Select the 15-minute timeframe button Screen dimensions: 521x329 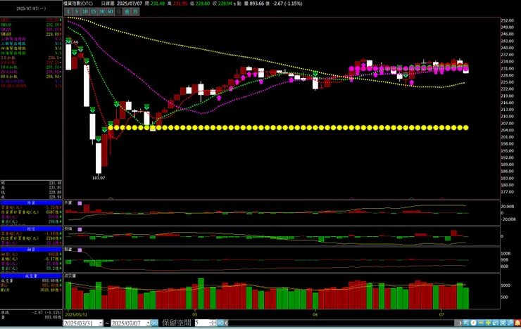click(94, 12)
